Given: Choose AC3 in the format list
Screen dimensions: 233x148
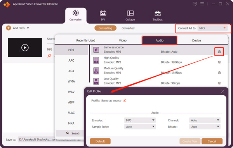Looking at the screenshot, I should point(71,71).
